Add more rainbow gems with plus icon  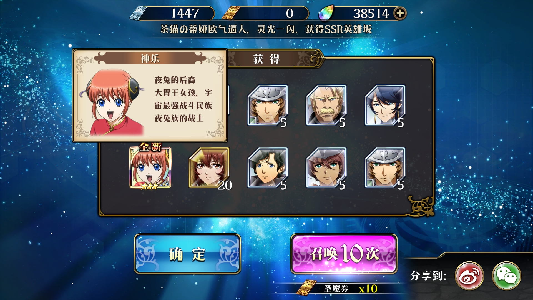(400, 13)
